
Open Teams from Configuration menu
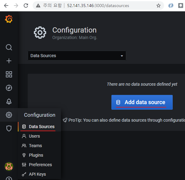35,146
